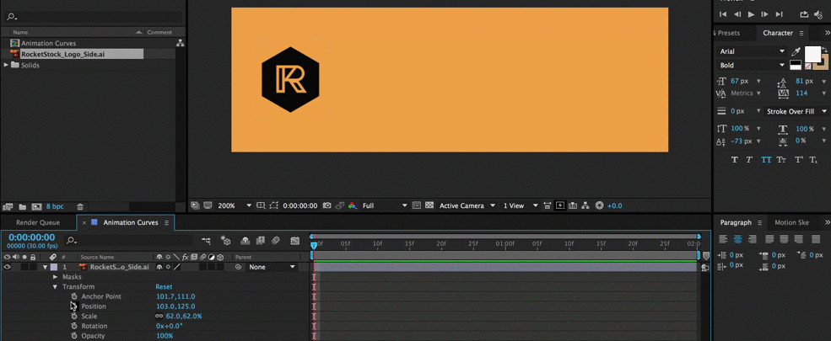This screenshot has width=831, height=341.
Task: Set color to black and white default
Action: (x=796, y=65)
